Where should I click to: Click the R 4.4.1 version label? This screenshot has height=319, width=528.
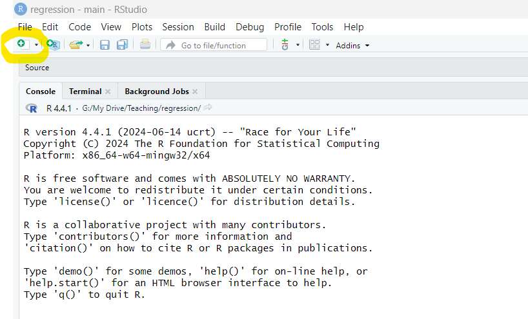click(59, 108)
